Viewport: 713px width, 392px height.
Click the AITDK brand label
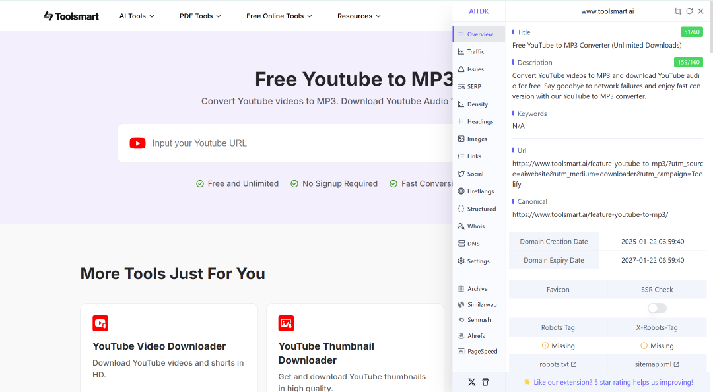[479, 11]
